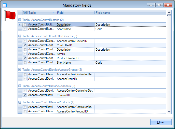Click the Table column sort arrow

click(x=53, y=12)
